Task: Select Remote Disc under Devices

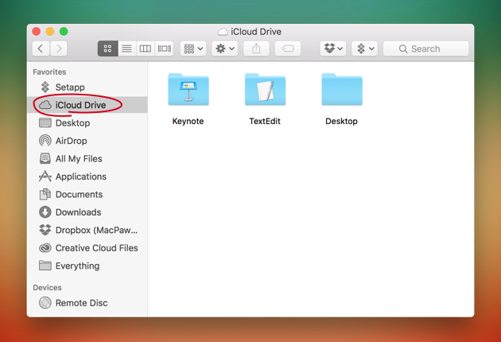Action: [x=87, y=303]
